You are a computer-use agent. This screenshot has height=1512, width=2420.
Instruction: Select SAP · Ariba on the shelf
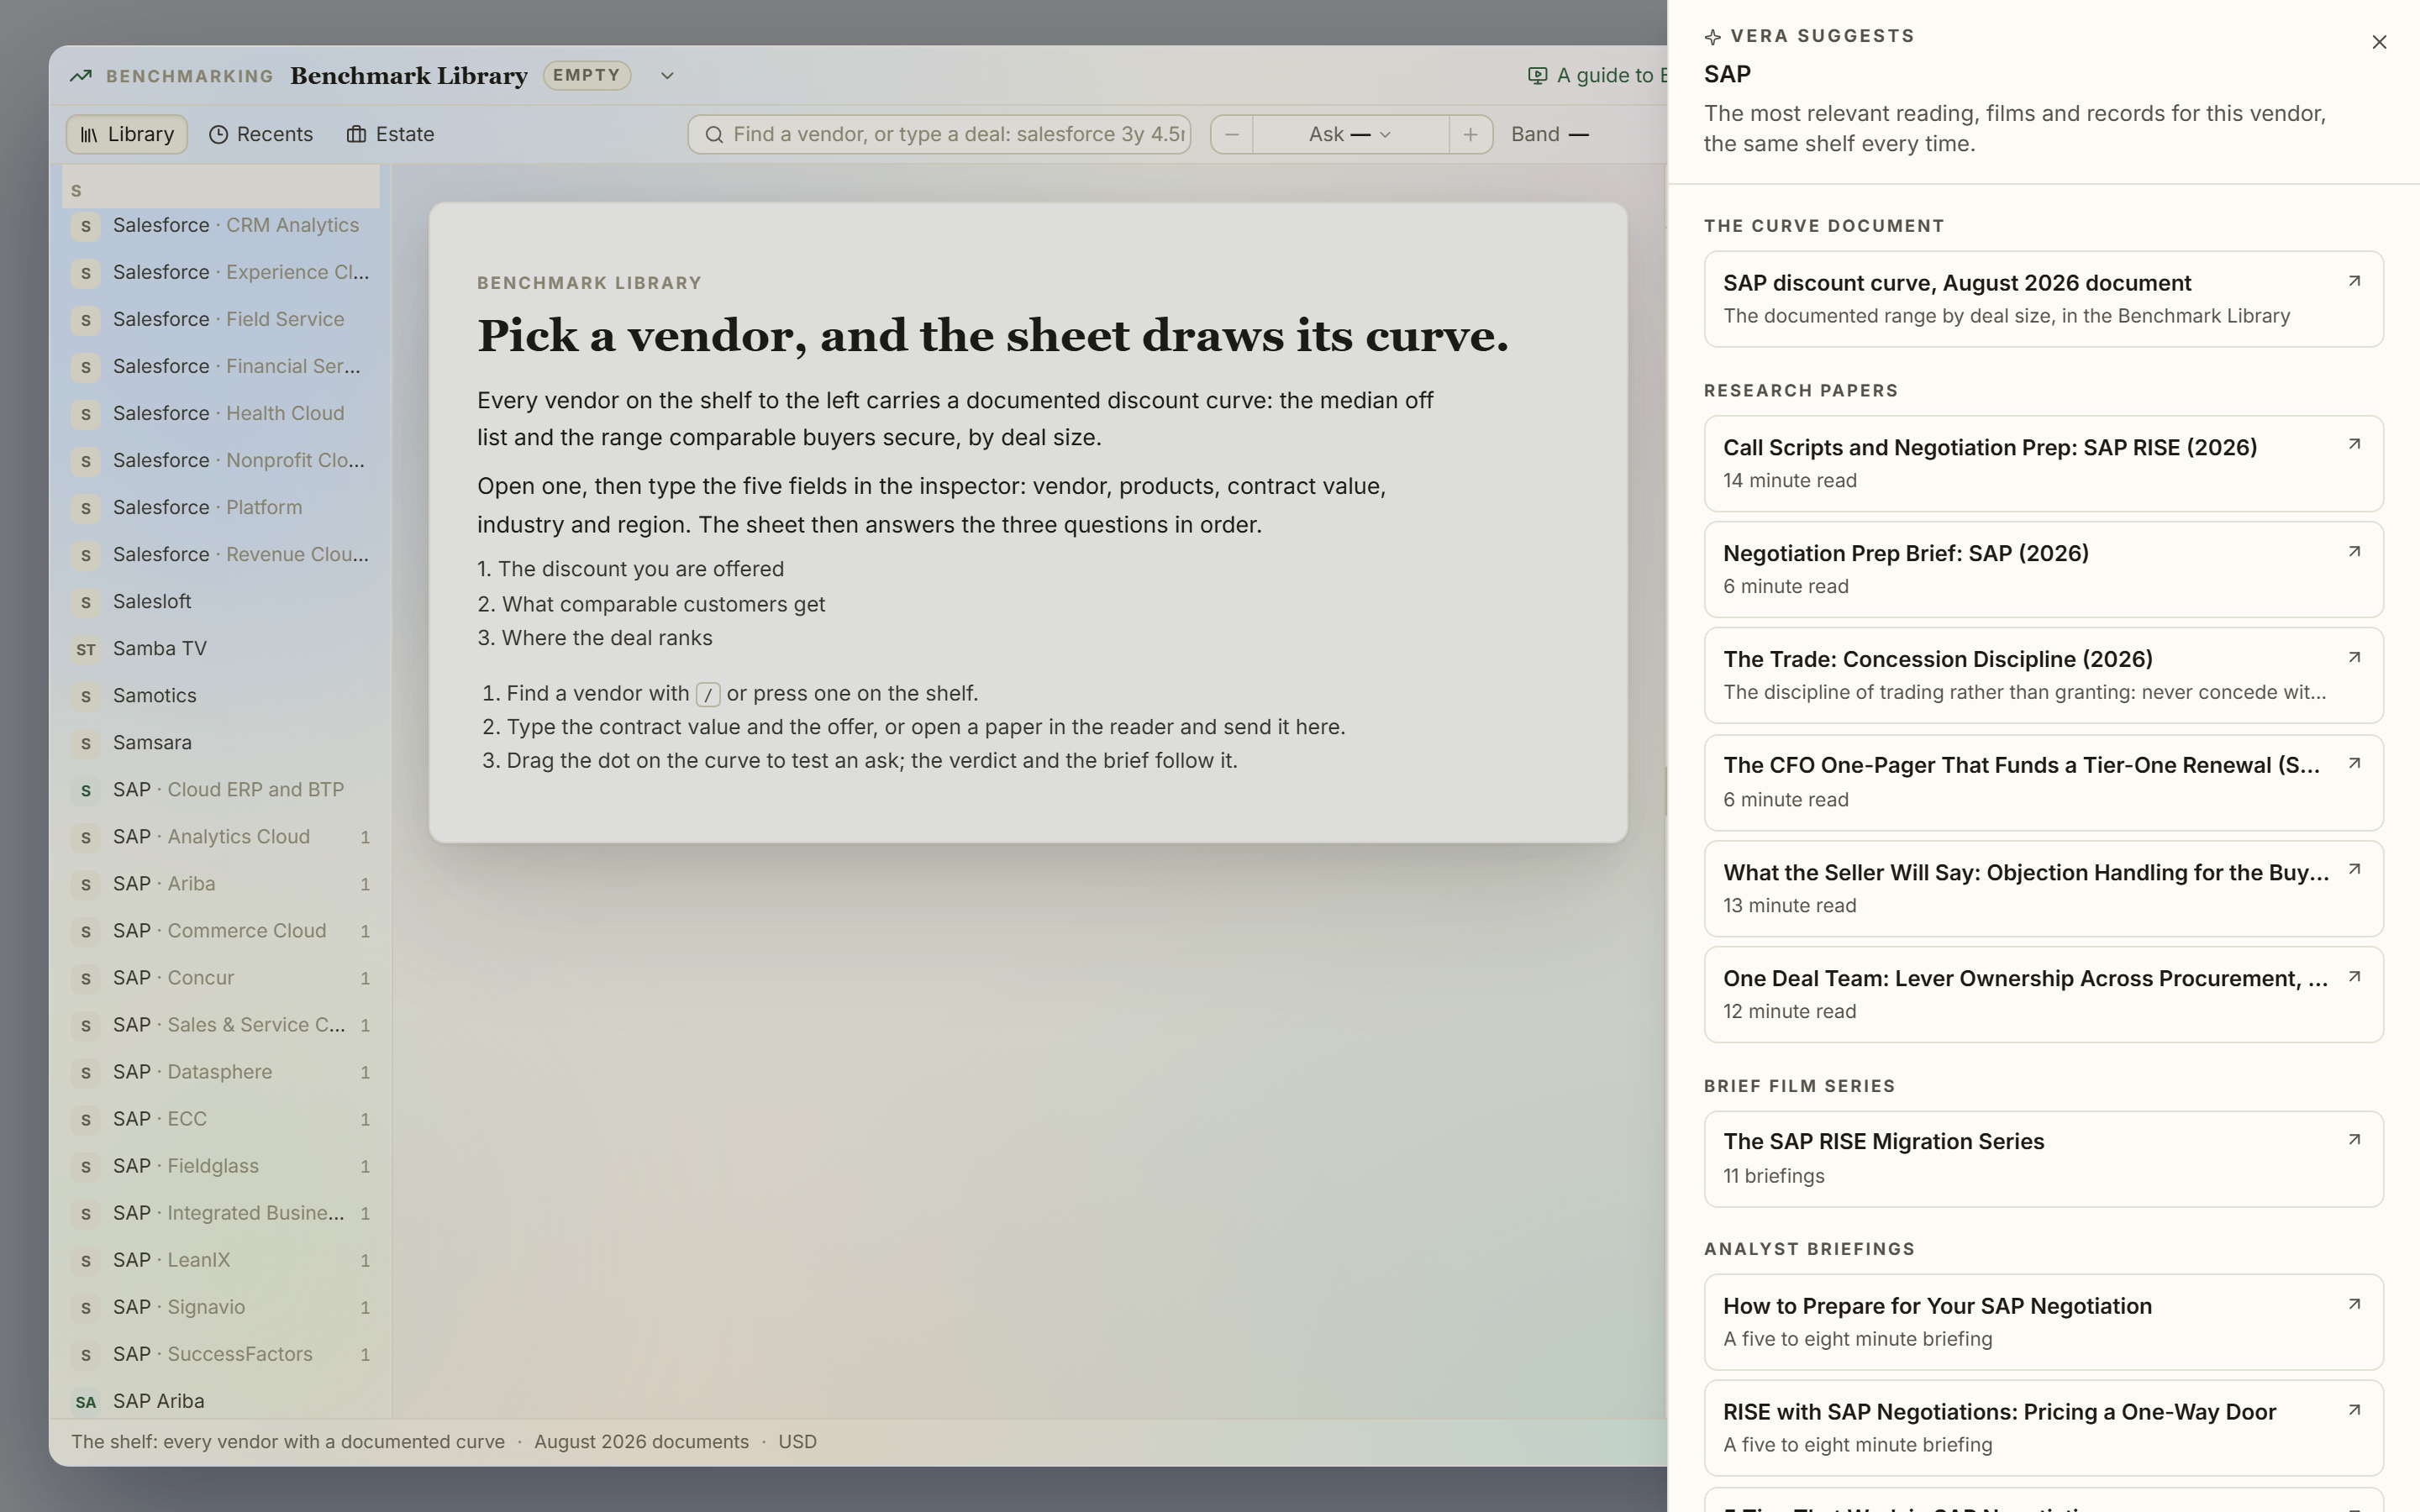221,883
